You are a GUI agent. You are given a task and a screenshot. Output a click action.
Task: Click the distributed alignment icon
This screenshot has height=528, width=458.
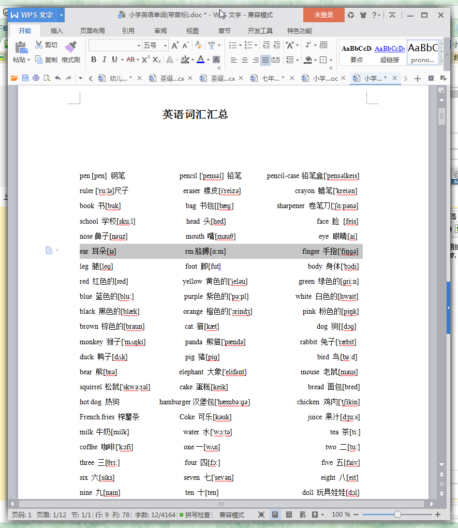pyautogui.click(x=276, y=60)
